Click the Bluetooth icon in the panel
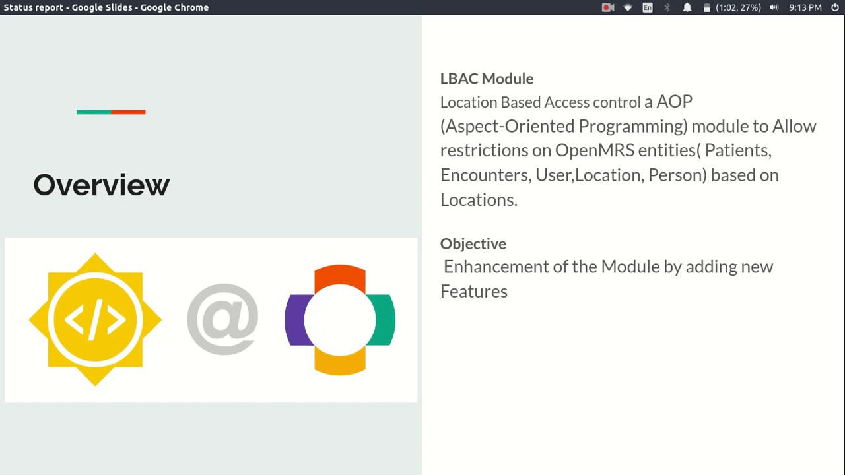The width and height of the screenshot is (845, 475). [667, 7]
